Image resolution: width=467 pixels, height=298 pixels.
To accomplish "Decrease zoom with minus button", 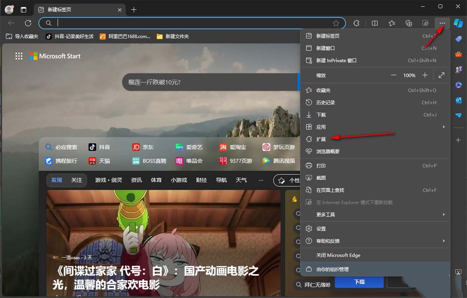I will point(393,75).
